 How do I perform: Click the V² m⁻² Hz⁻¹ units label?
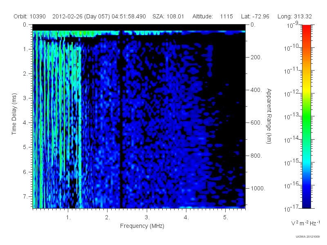coord(305,223)
